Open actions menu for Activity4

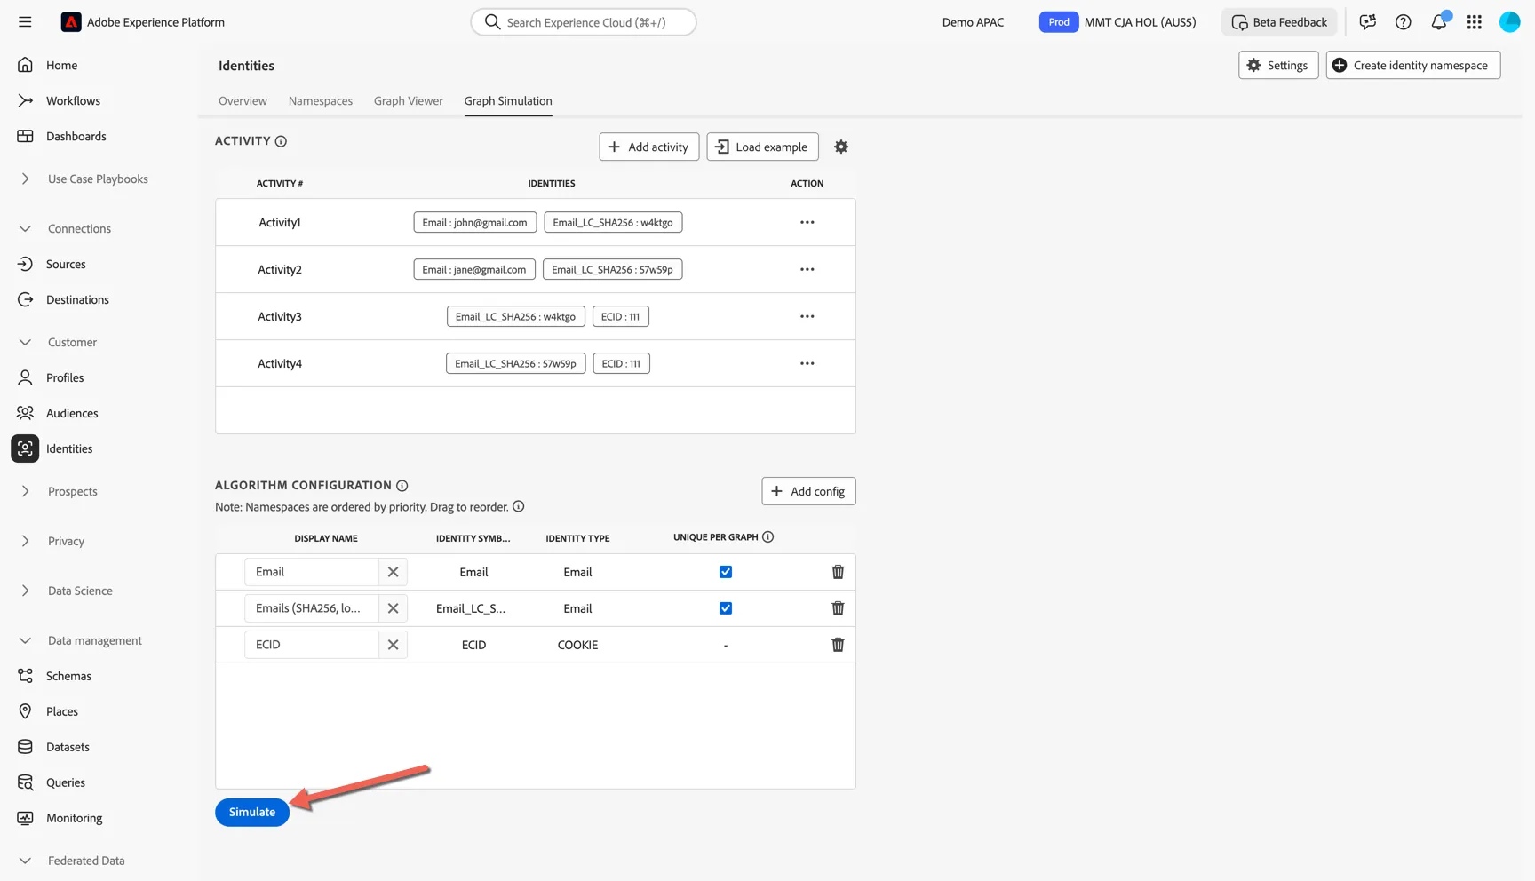point(807,363)
